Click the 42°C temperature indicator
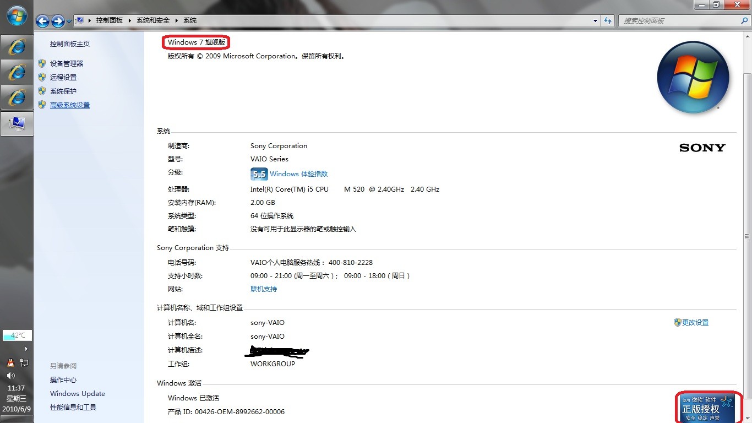The height and width of the screenshot is (423, 752). click(18, 335)
